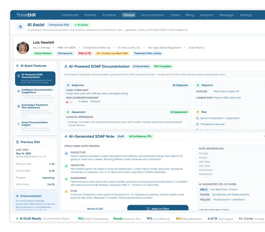The height and width of the screenshot is (232, 265).
Task: Click the AI Generated badge
Action: [x=141, y=66]
